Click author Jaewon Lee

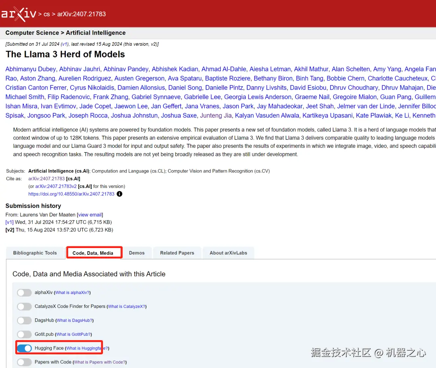[131, 106]
